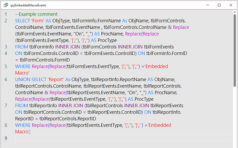Close the qryEmbeddedMacroEvents window
The width and height of the screenshot is (238, 148).
(231, 5)
